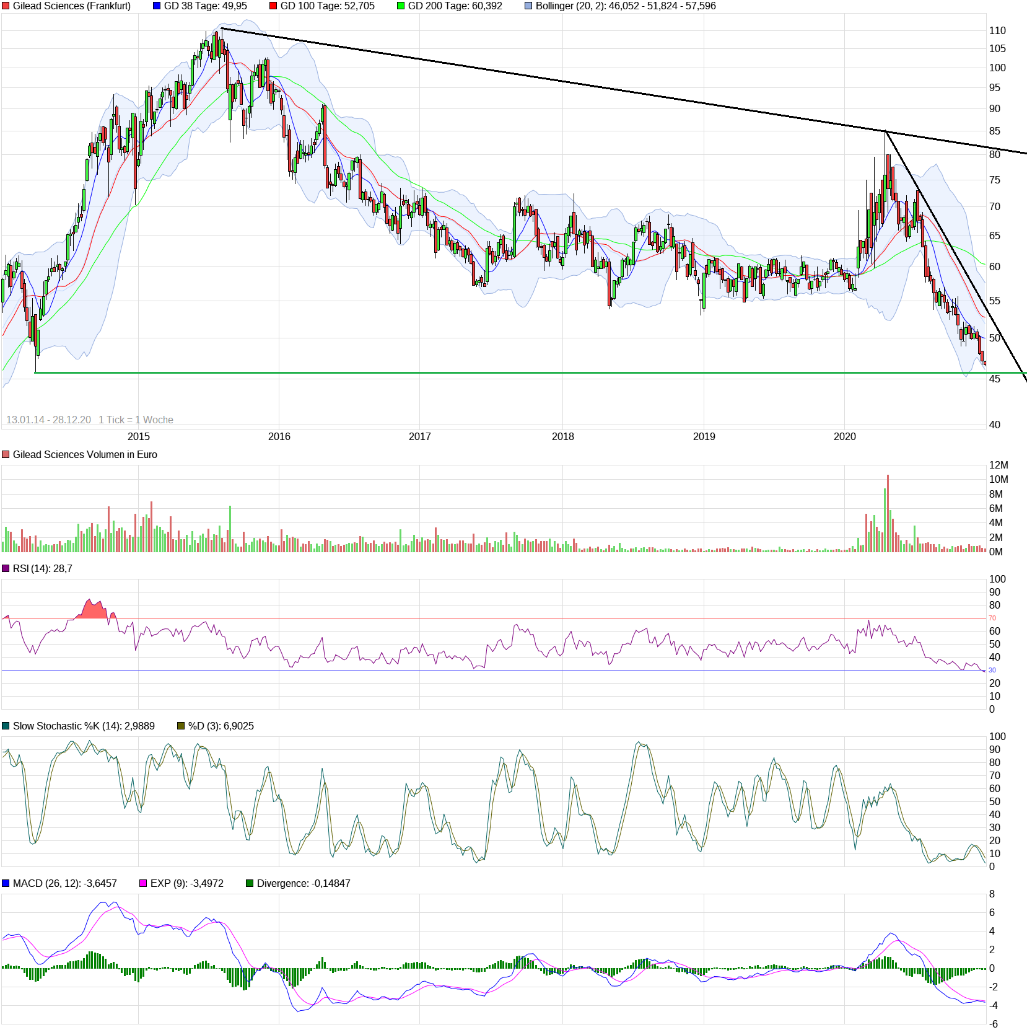Click the Gilead Sciences legend icon
This screenshot has height=1035, width=1027.
[x=6, y=6]
